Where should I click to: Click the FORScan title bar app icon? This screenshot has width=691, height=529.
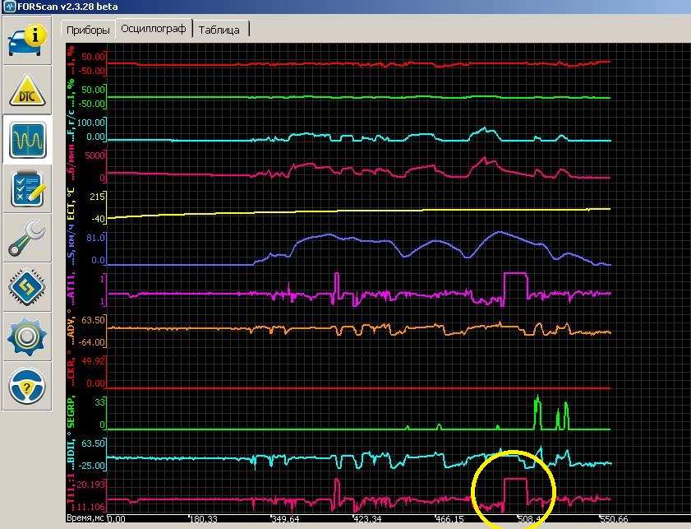7,7
